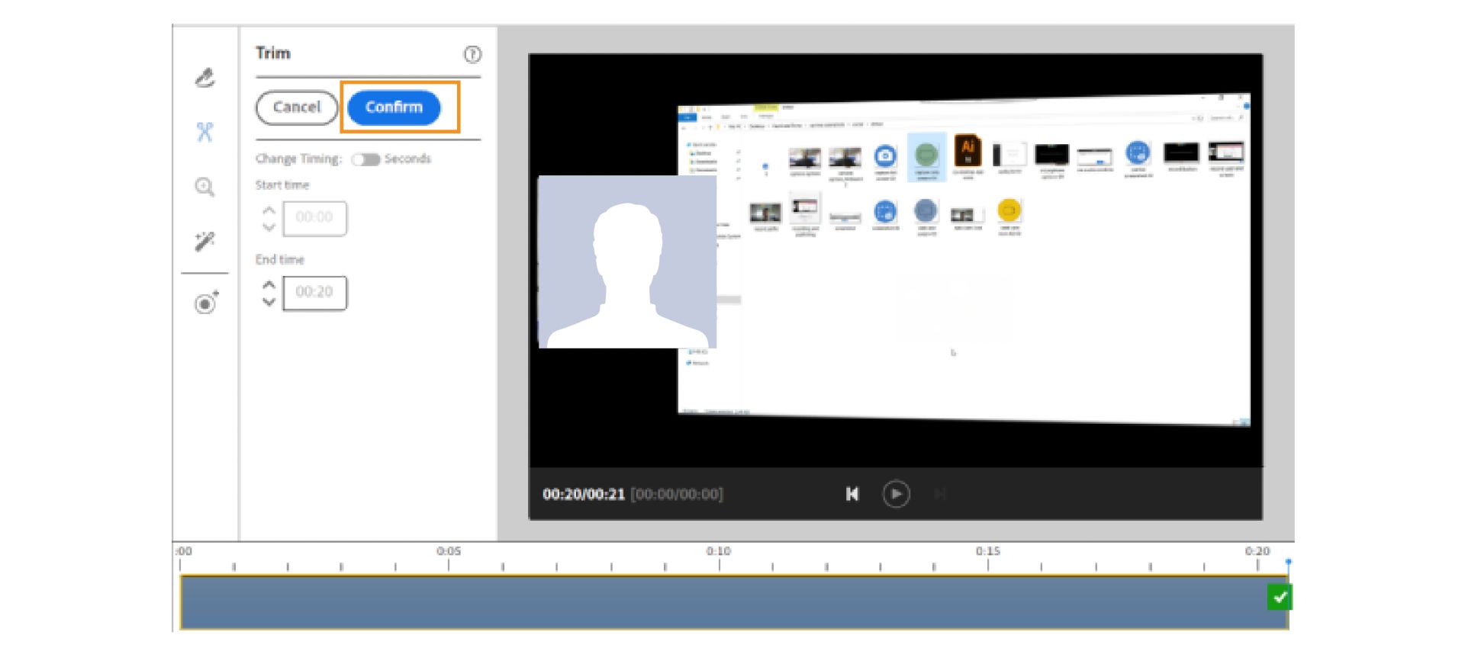
Task: Click the green checkmark on the timeline
Action: tap(1280, 597)
